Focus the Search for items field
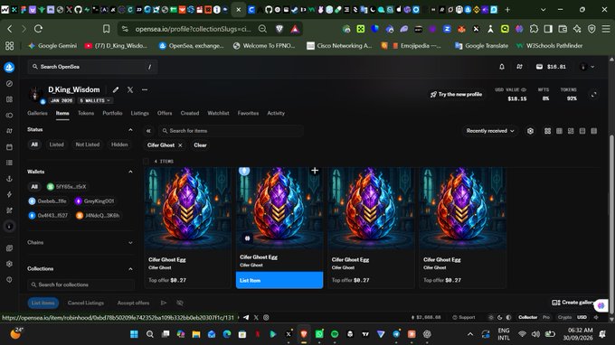Image resolution: width=615 pixels, height=345 pixels. [231, 131]
